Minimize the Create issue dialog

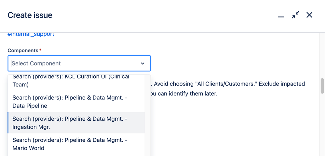click(281, 16)
